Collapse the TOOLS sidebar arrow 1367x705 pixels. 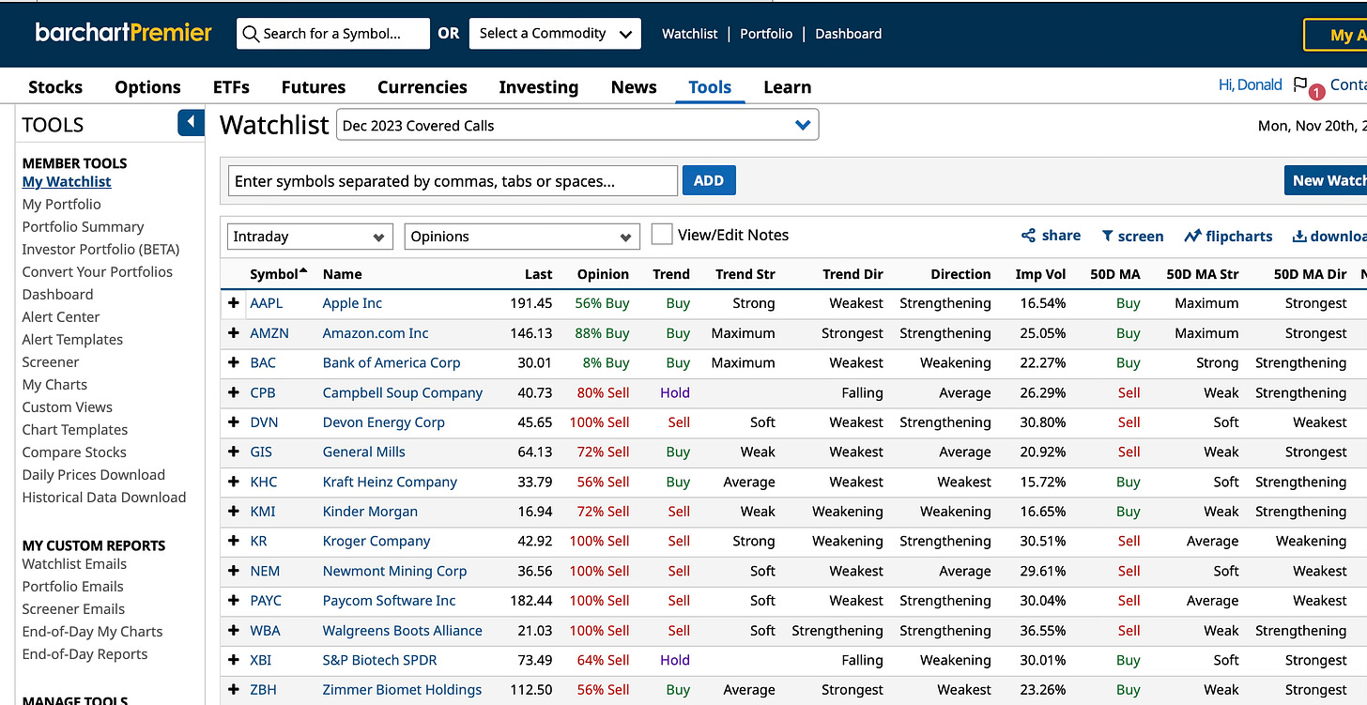191,123
